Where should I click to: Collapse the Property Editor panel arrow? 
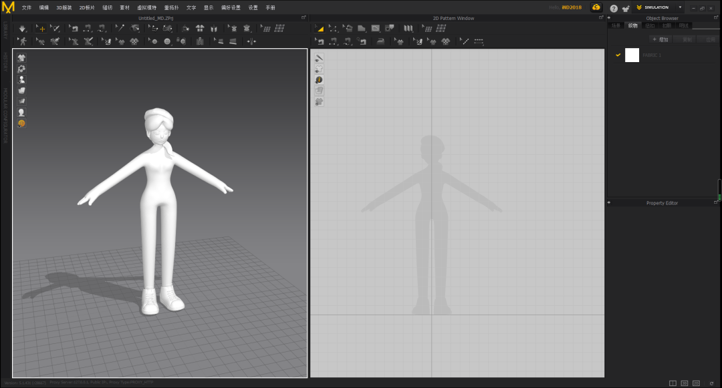click(x=609, y=202)
